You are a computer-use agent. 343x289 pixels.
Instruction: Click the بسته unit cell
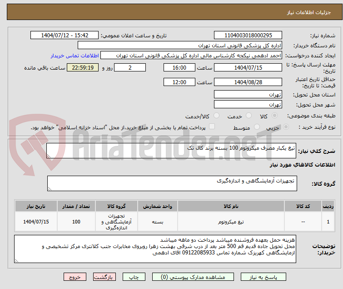coord(158,222)
